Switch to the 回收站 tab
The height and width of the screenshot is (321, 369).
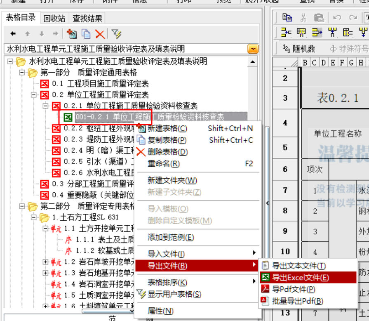[x=54, y=19]
